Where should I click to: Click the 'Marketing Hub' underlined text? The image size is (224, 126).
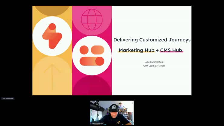(137, 50)
